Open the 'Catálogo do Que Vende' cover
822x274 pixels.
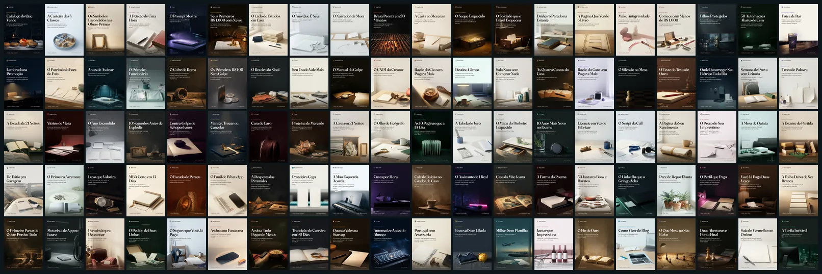pos(23,30)
